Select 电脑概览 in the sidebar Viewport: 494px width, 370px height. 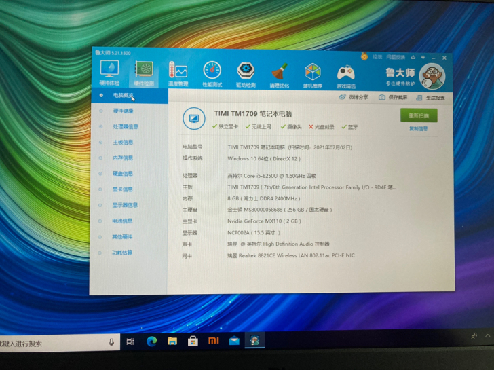(130, 95)
